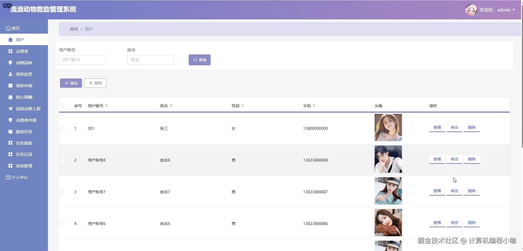This screenshot has height=251, width=523.
Task: Click the 姓名 search input field
Action: coord(151,60)
